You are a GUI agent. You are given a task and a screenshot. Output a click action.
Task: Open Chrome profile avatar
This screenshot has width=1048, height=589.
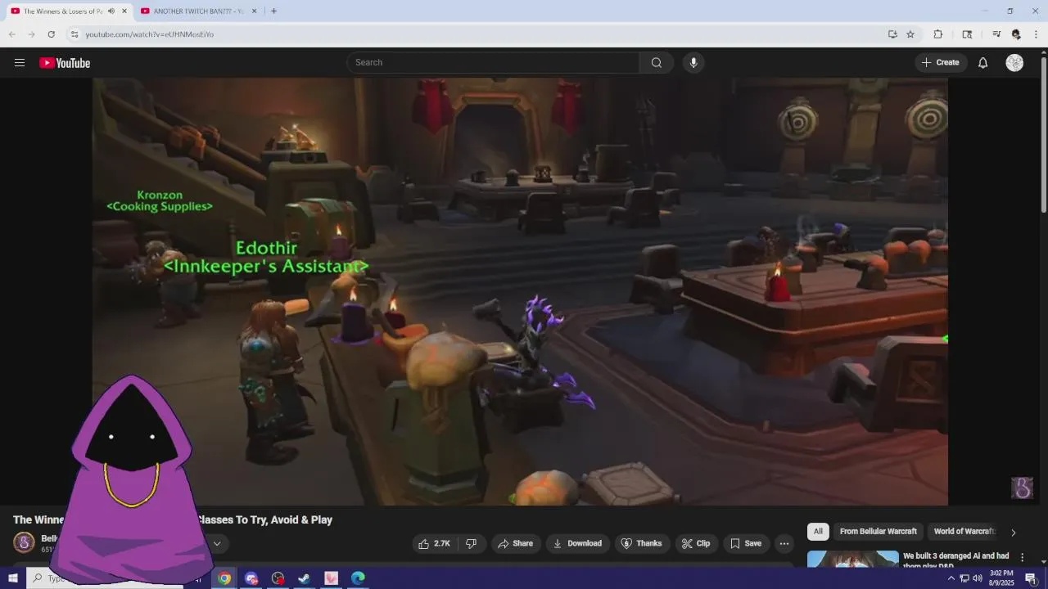point(1016,34)
